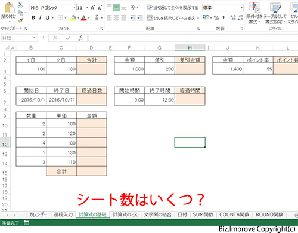
Task: Switch to the SUM関数 sheet tab
Action: pos(203,214)
